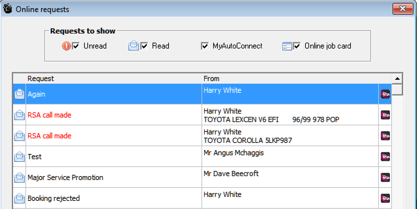Click app icon in Toyota Lexcen row

[385, 115]
